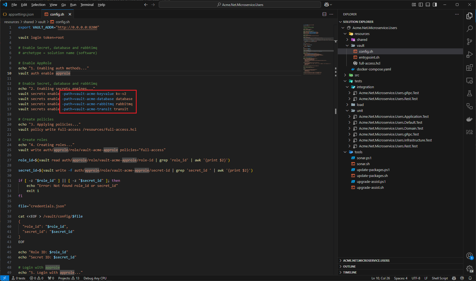Open the File menu
Viewport: 476px width, 281px height.
[14, 5]
